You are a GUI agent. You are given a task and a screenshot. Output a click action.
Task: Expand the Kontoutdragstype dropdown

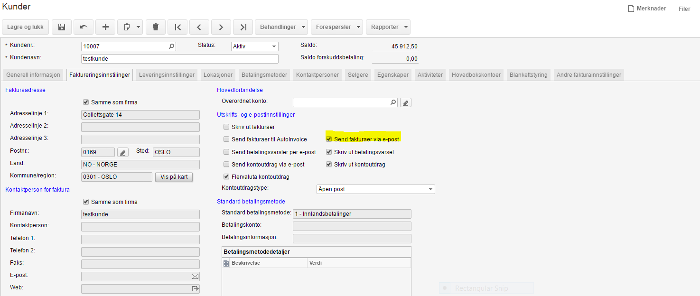[x=430, y=189]
